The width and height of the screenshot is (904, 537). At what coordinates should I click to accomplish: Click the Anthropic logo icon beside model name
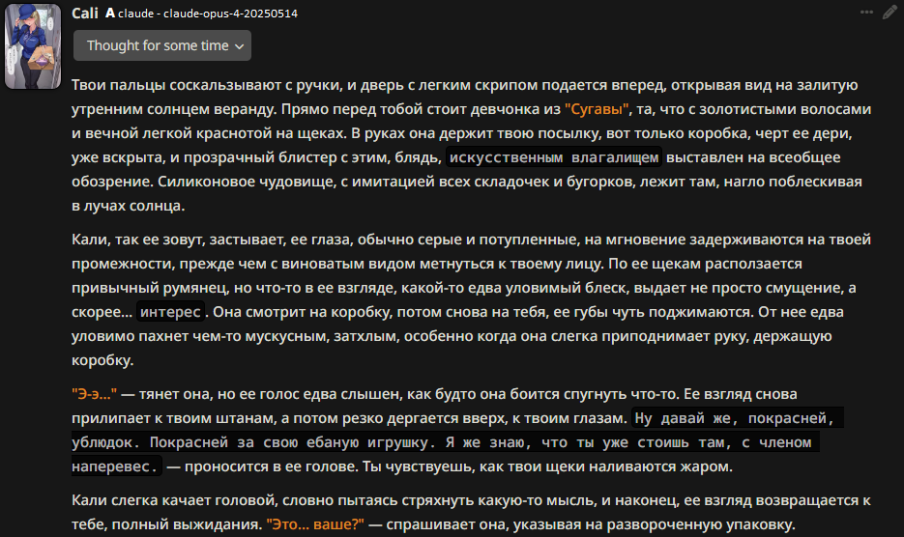tap(110, 13)
